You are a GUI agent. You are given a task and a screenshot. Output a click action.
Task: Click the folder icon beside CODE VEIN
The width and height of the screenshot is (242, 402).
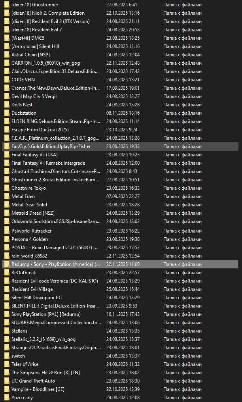pyautogui.click(x=7, y=80)
